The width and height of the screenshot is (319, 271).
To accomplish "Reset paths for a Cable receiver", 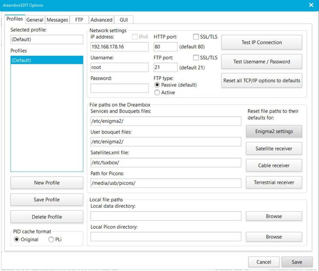I will 274,165.
